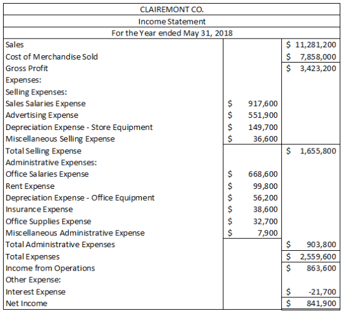Select the Net Income label

(x=26, y=304)
